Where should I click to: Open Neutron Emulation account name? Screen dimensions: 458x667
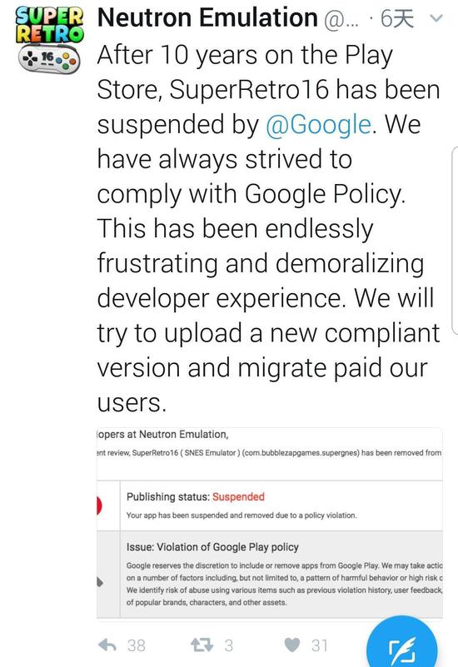click(207, 17)
